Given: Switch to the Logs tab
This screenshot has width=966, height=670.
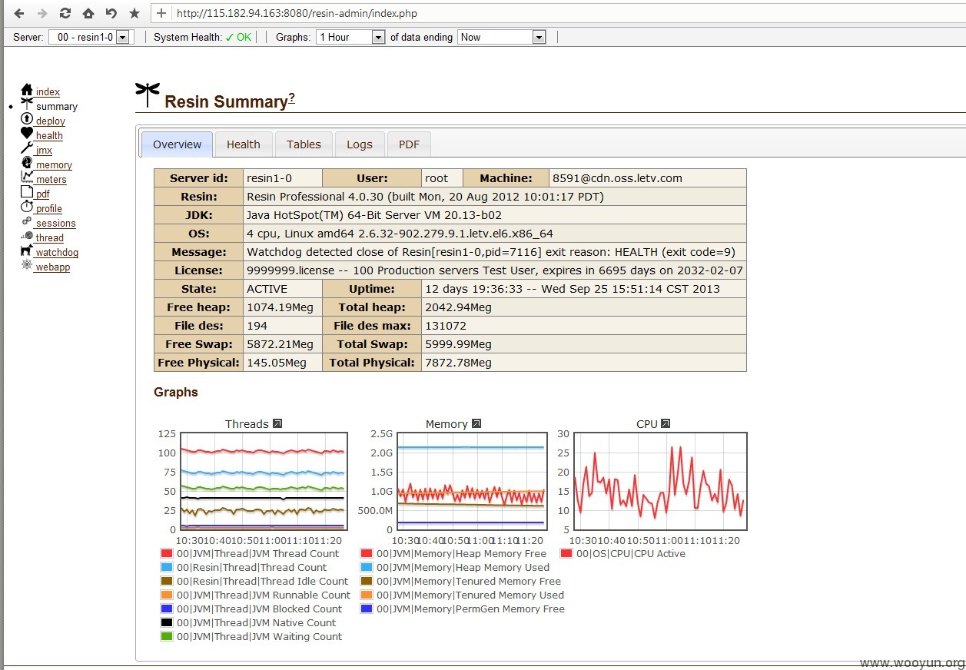Looking at the screenshot, I should pos(360,144).
